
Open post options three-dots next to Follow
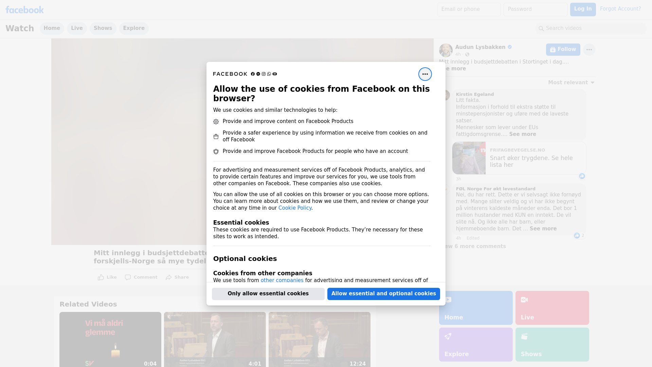point(589,50)
